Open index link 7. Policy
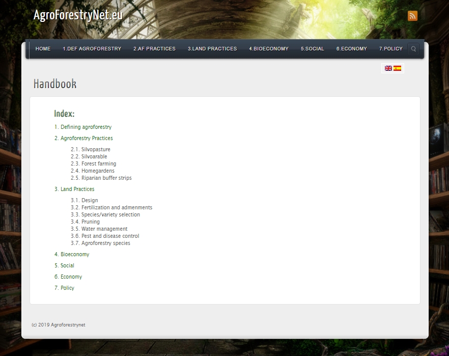Image resolution: width=449 pixels, height=356 pixels. pyautogui.click(x=65, y=288)
